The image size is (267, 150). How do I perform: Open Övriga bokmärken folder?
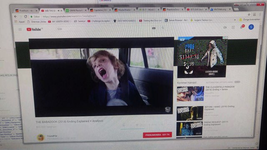pos(249,20)
